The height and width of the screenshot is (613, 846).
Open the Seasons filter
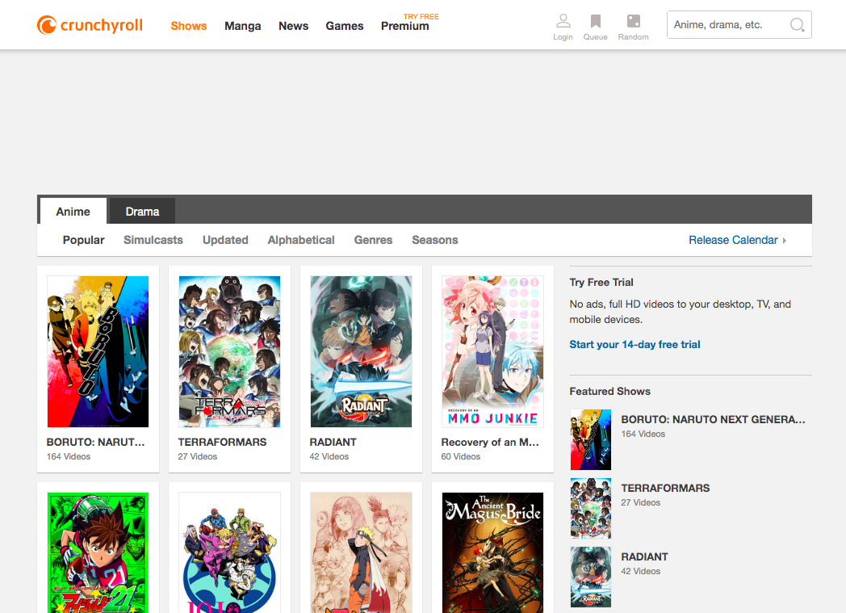pos(434,240)
